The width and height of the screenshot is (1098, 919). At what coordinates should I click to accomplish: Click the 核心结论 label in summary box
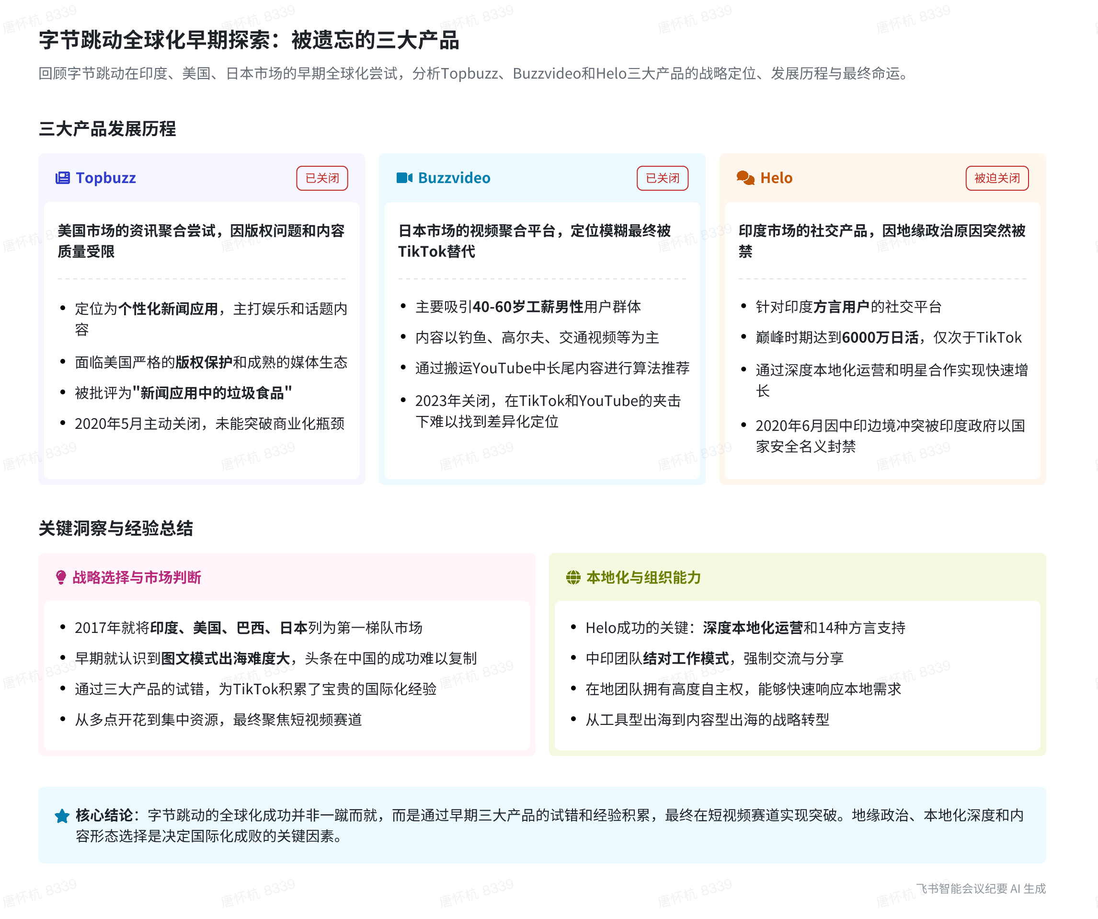point(104,815)
